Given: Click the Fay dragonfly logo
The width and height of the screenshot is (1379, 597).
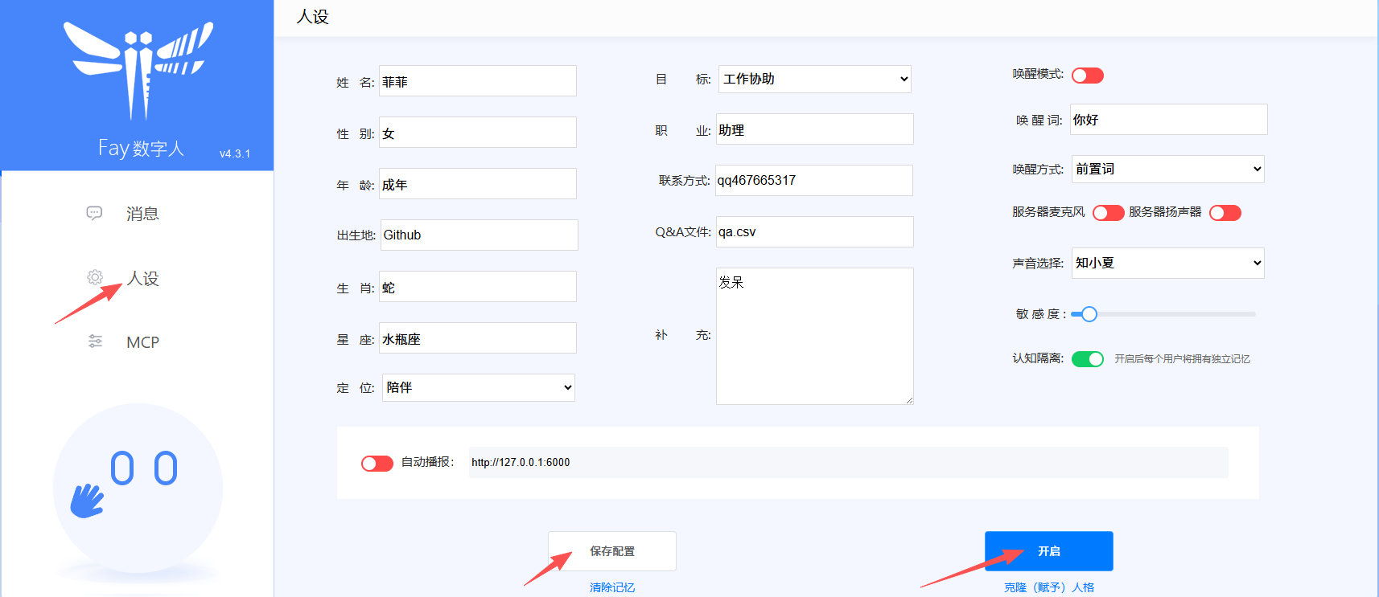Looking at the screenshot, I should tap(138, 71).
